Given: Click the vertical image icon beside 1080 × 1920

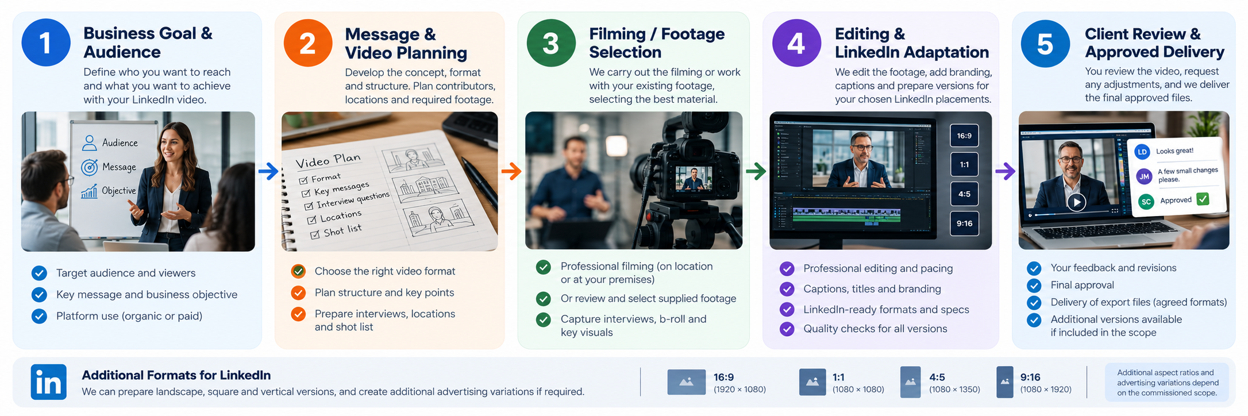Looking at the screenshot, I should click(1004, 382).
